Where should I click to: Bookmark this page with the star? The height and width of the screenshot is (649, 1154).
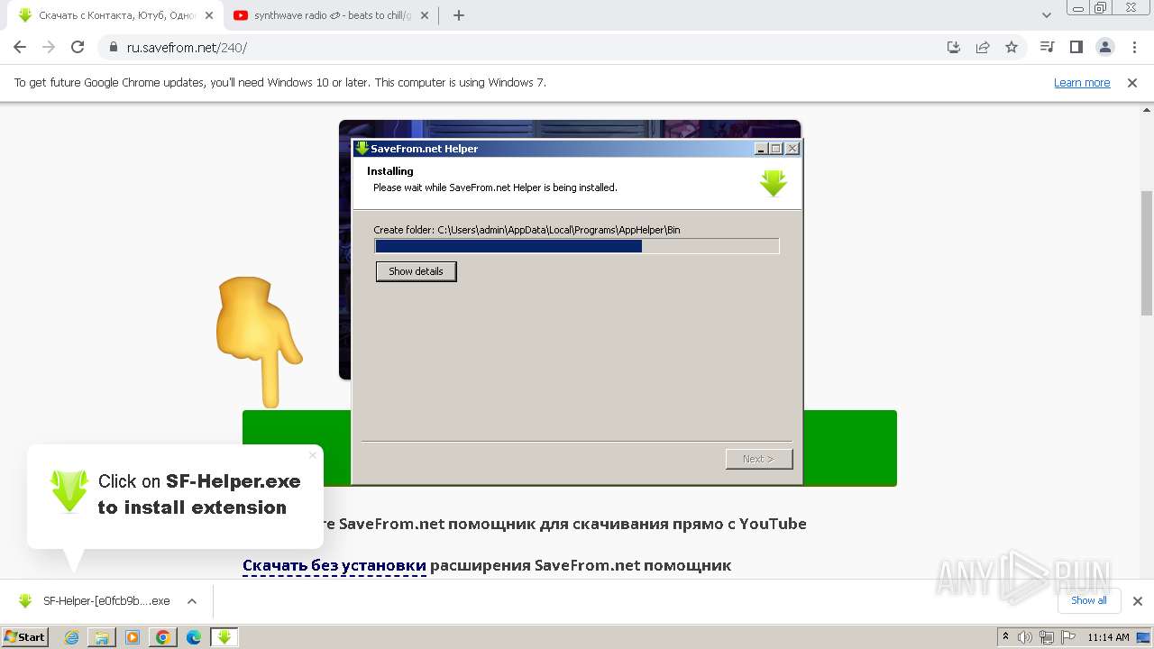1012,47
